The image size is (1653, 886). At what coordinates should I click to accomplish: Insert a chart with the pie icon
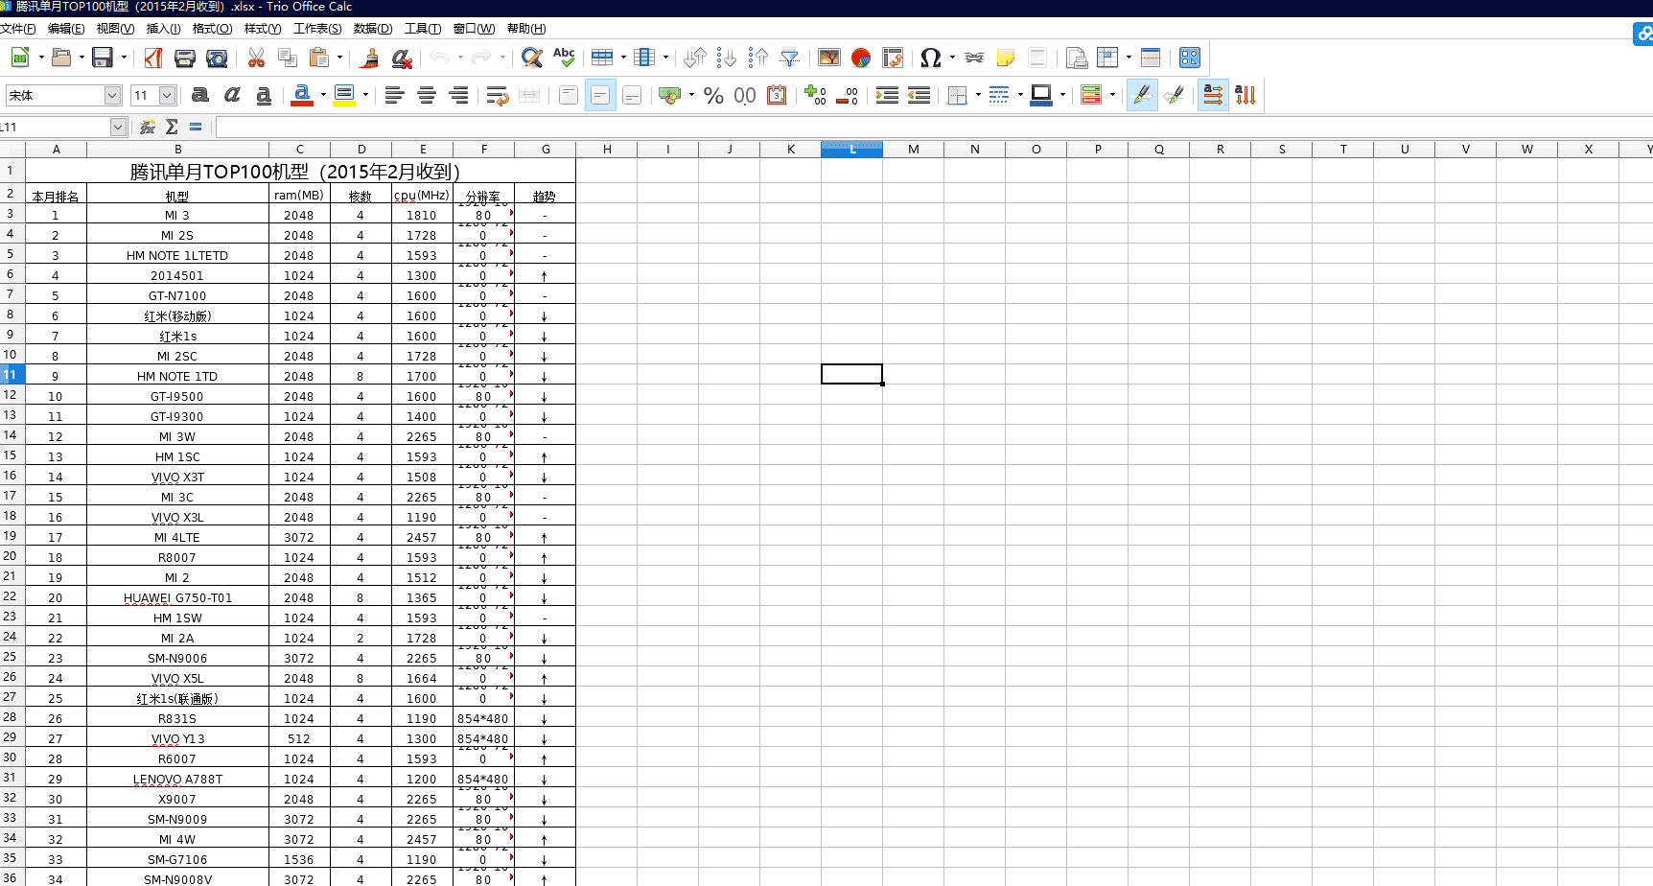(861, 58)
